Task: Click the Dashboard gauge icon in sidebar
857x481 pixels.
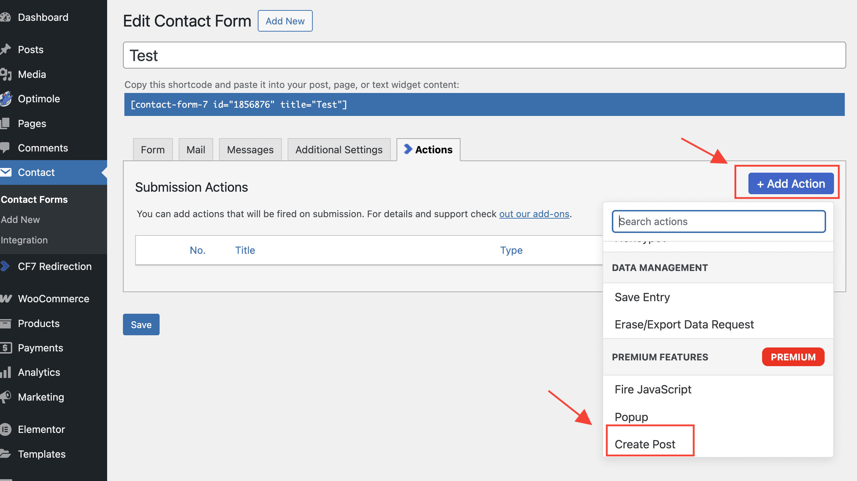Action: 5,17
